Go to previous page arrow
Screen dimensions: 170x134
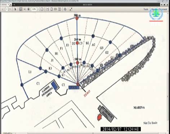tap(3, 9)
